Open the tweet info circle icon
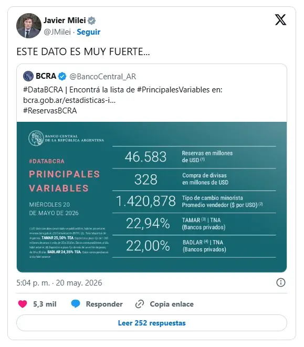304x347 pixels. click(x=281, y=282)
